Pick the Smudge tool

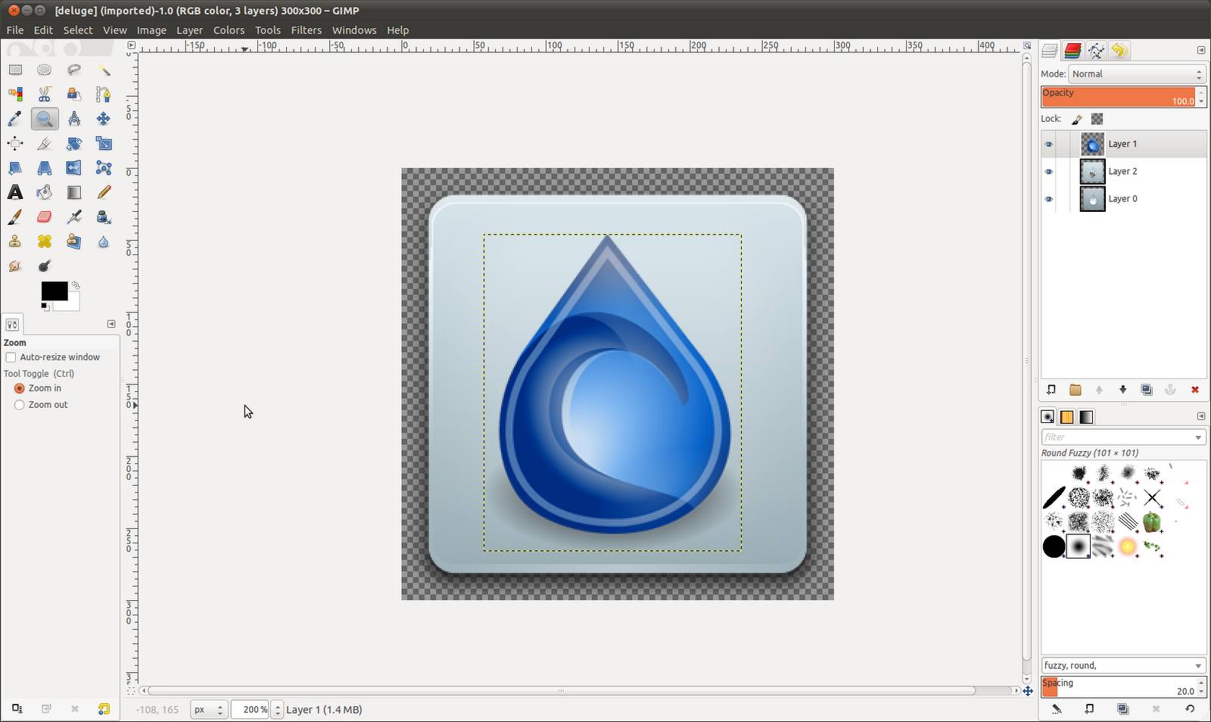[x=15, y=266]
